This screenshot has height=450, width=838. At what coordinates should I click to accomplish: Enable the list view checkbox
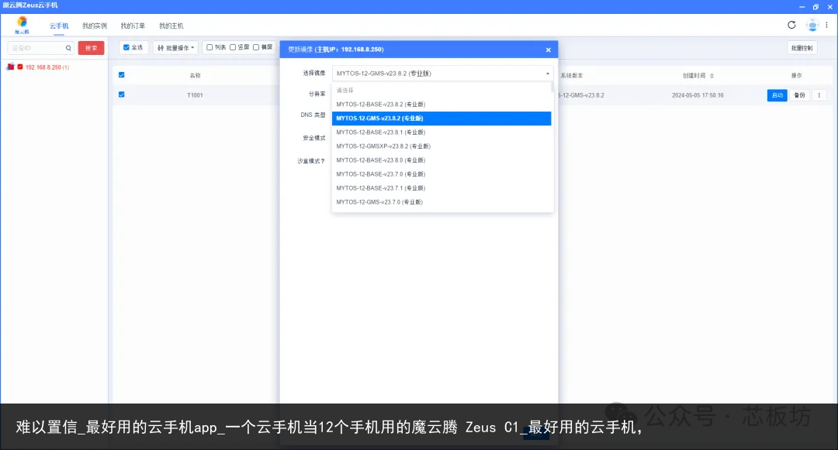(x=209, y=47)
